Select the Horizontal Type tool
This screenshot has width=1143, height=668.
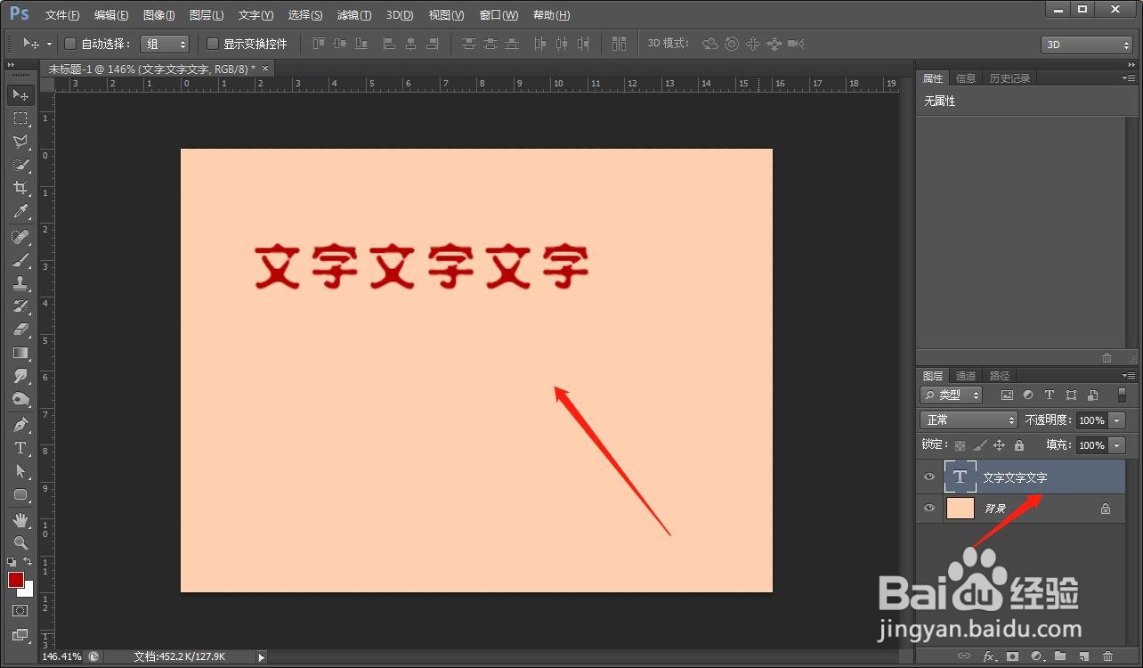pos(20,448)
